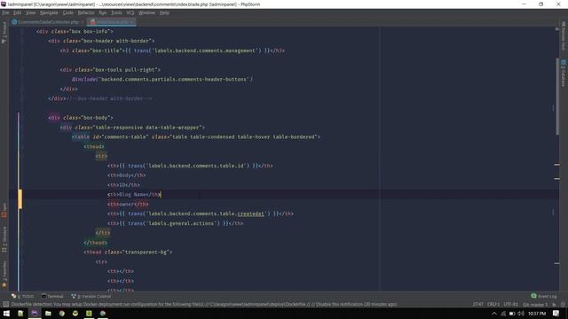Viewport: 568px width, 319px height.
Task: Click the PhpStorm taskbar icon
Action: pyautogui.click(x=35, y=313)
